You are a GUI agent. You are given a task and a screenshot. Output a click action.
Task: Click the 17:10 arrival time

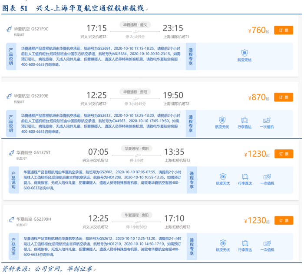click(x=174, y=219)
